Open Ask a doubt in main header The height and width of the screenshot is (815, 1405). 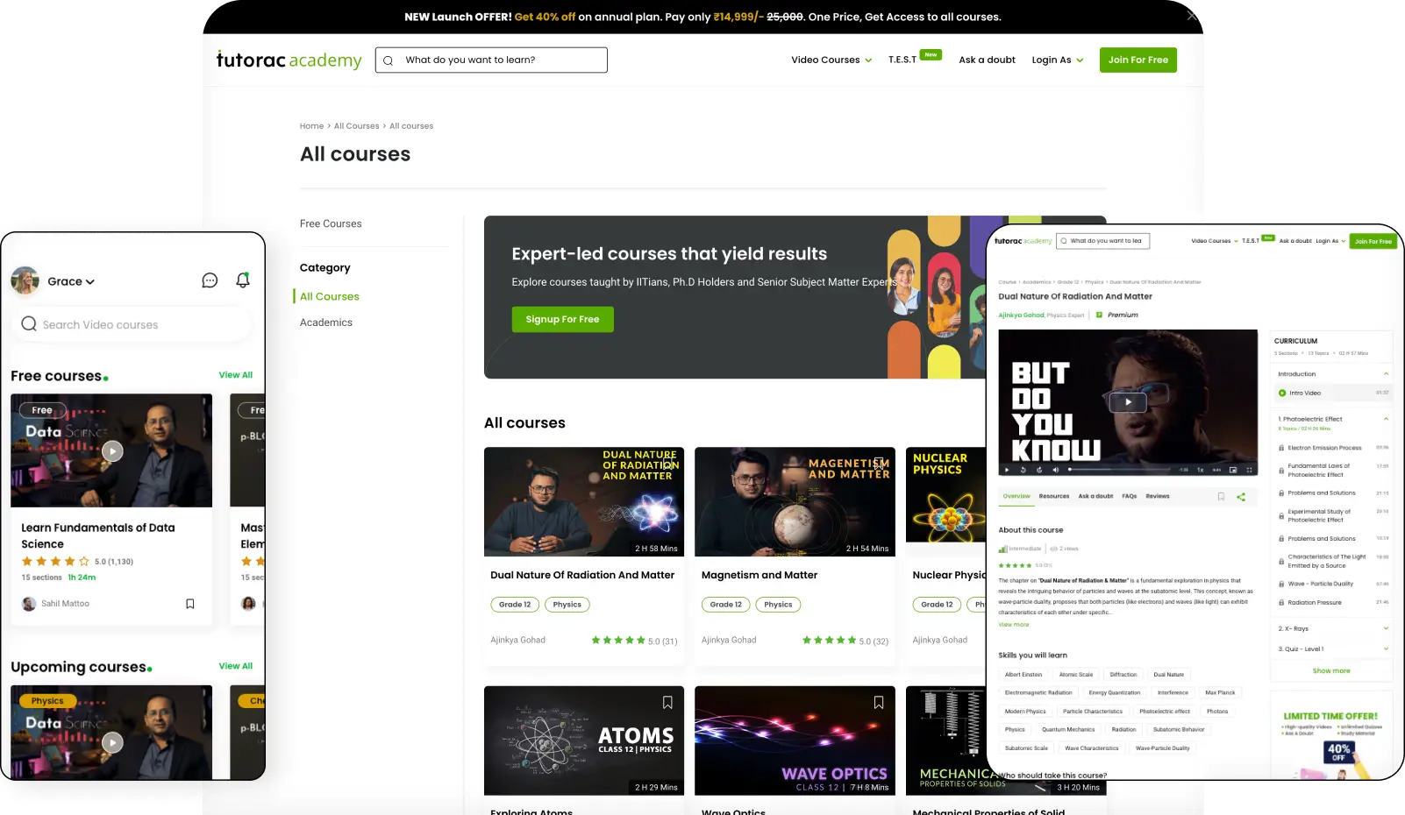[x=987, y=60]
